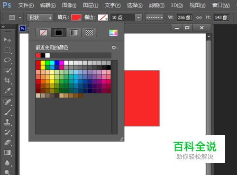
Task: Open the stroke width dropdown arrow
Action: coord(138,17)
